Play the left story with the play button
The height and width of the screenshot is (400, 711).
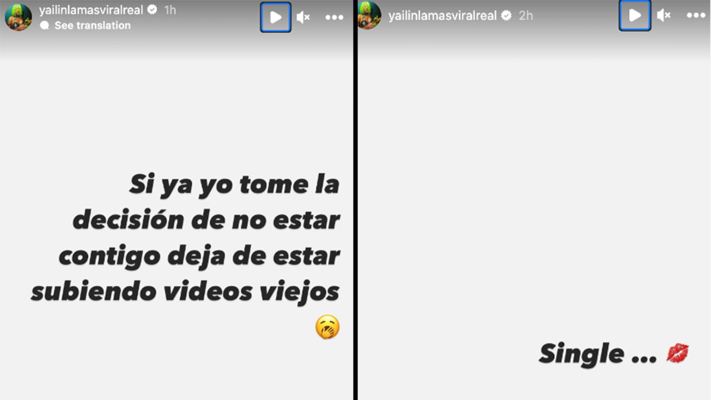(276, 17)
